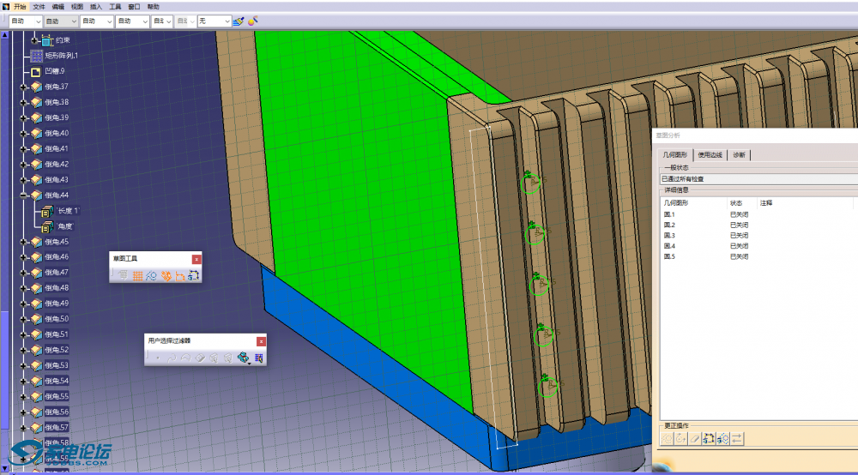Screen dimensions: 858x475
Task: Click the swap arrows icon under 更正操作
Action: pos(737,439)
